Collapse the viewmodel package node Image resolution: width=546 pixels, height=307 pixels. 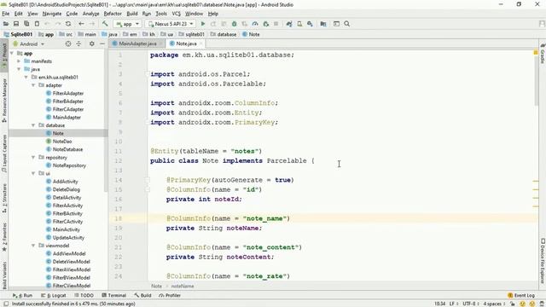[33, 246]
